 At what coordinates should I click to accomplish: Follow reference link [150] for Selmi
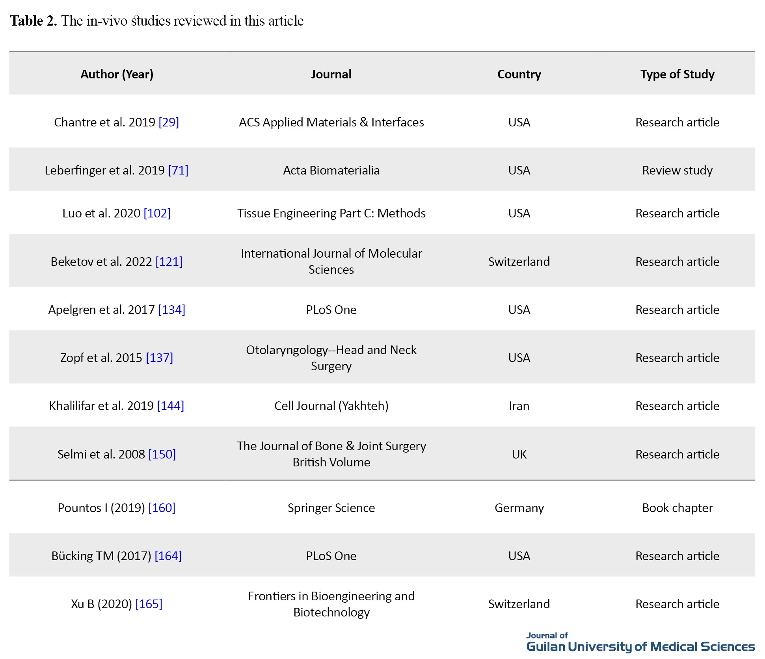point(162,454)
